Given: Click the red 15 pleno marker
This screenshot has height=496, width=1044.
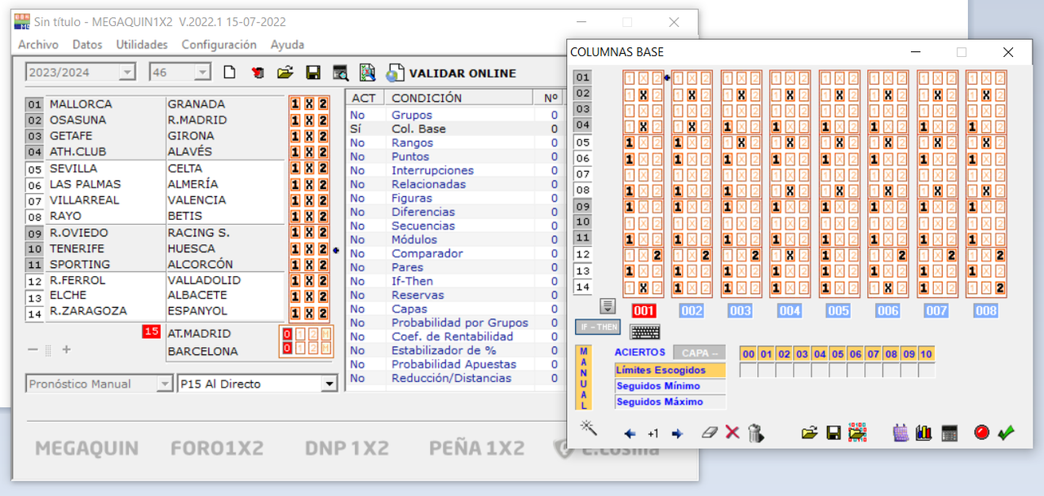Looking at the screenshot, I should (151, 332).
